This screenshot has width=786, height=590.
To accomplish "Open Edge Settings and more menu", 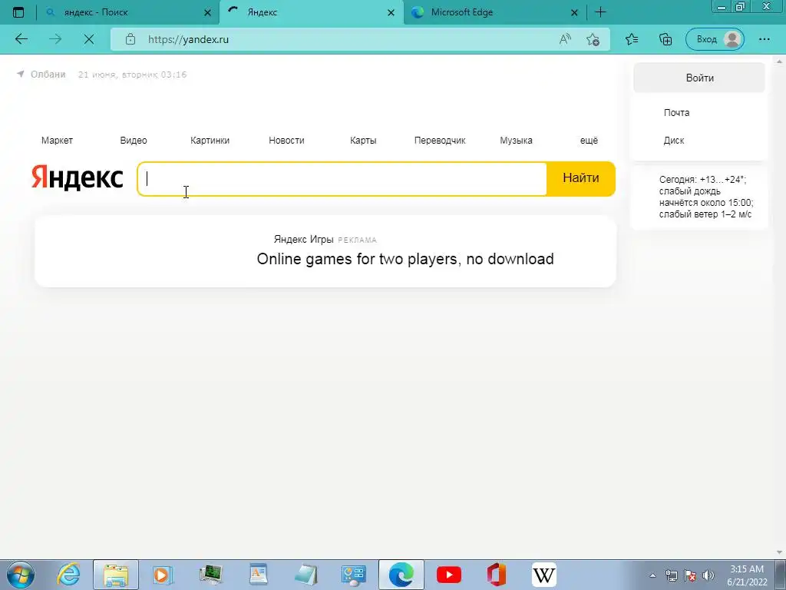I will point(764,39).
